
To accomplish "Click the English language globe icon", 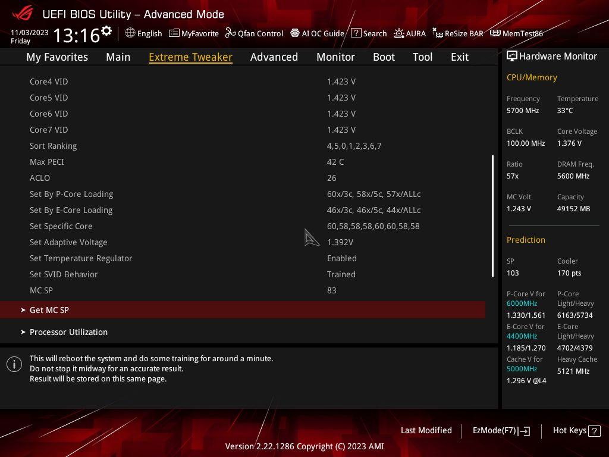I will [130, 33].
